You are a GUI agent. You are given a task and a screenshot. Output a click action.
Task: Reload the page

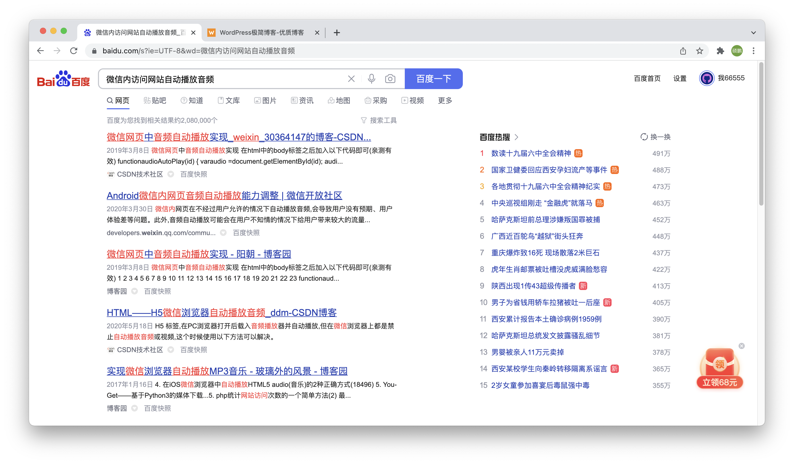pos(74,51)
